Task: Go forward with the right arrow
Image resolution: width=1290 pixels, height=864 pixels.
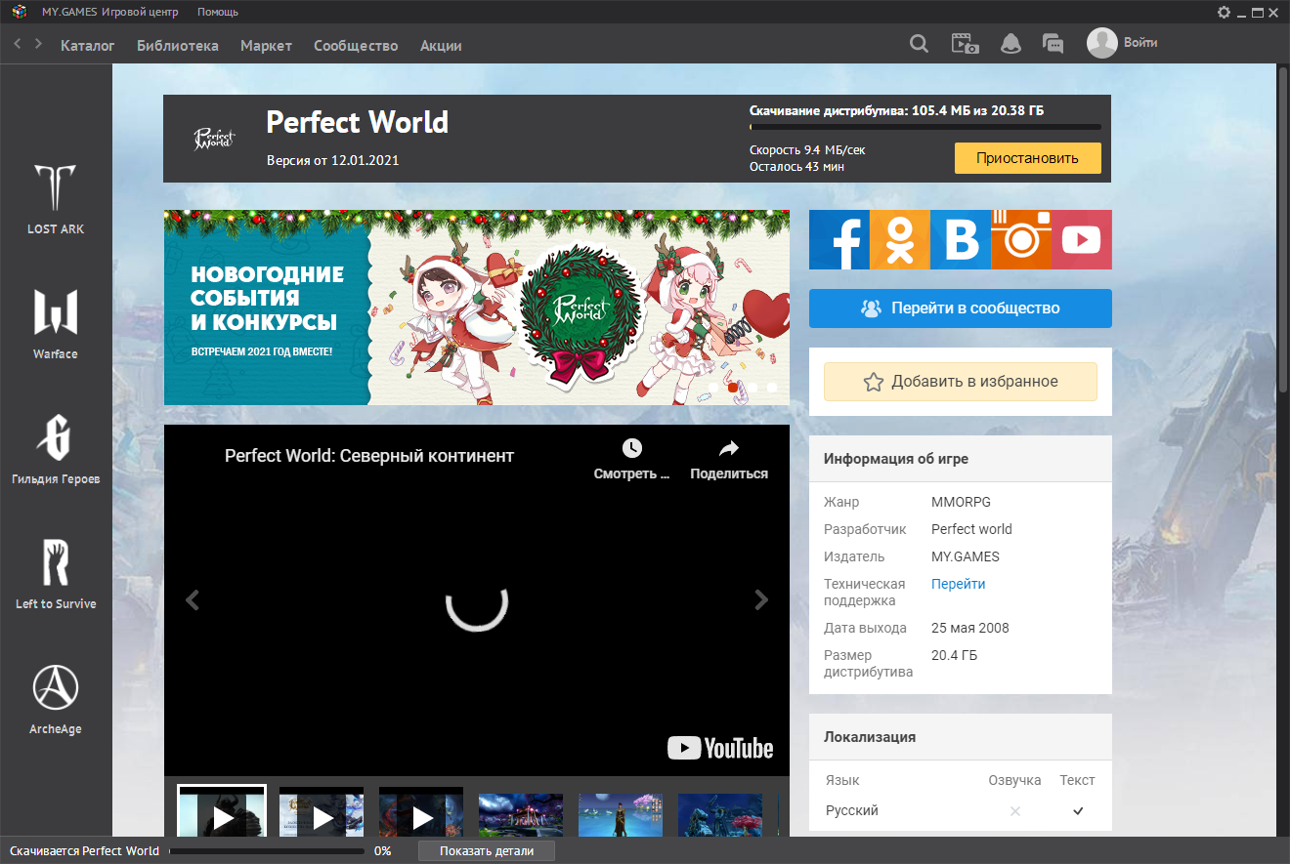Action: tap(38, 44)
